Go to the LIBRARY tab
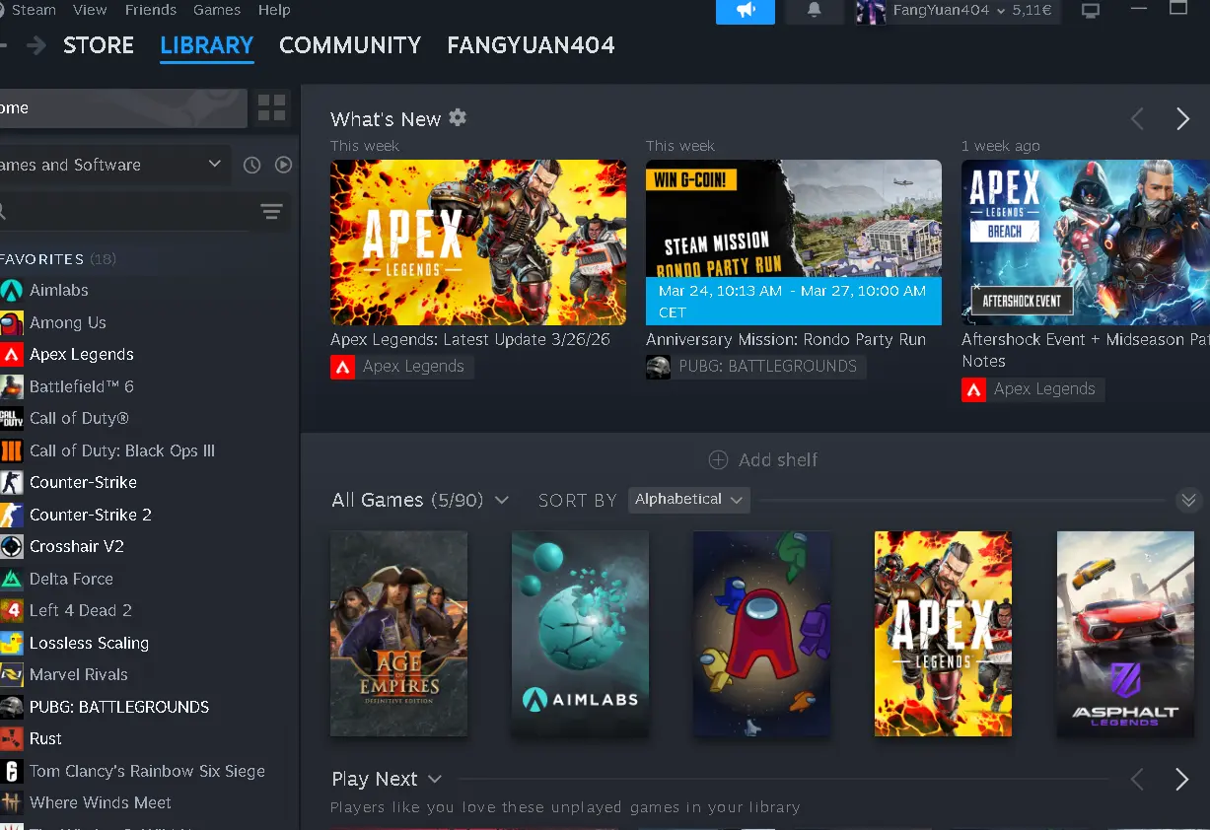Image resolution: width=1210 pixels, height=830 pixels. pos(207,45)
